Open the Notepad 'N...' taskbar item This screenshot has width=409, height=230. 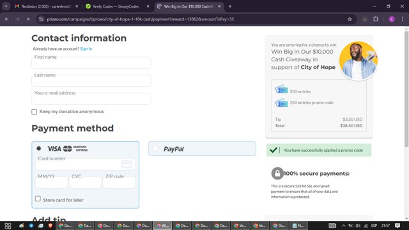[298, 226]
